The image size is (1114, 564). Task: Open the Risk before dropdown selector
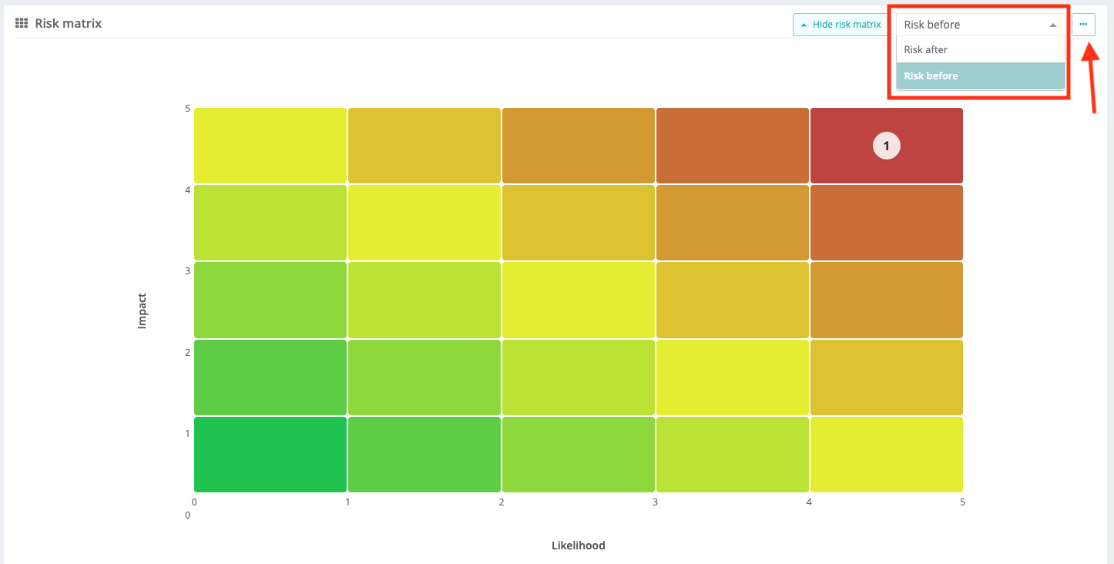tap(981, 25)
